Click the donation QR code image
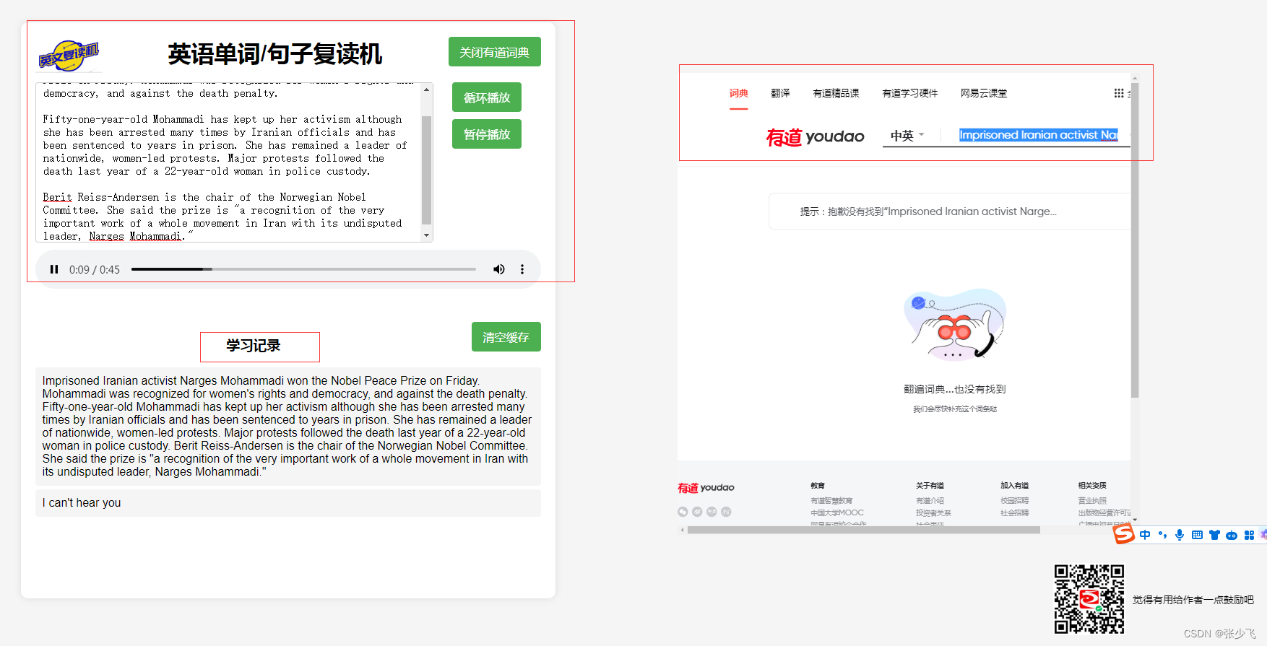This screenshot has height=646, width=1267. coord(1089,599)
